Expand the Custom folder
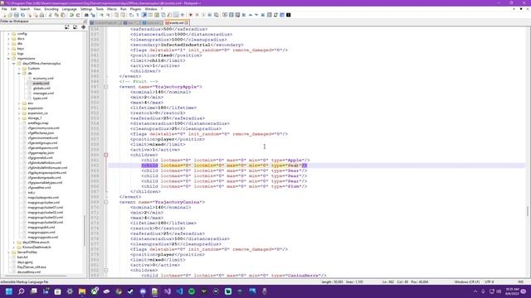 click(19, 69)
